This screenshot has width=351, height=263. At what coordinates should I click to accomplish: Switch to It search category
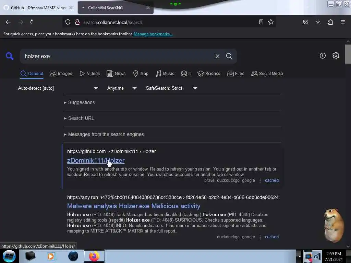point(186,74)
